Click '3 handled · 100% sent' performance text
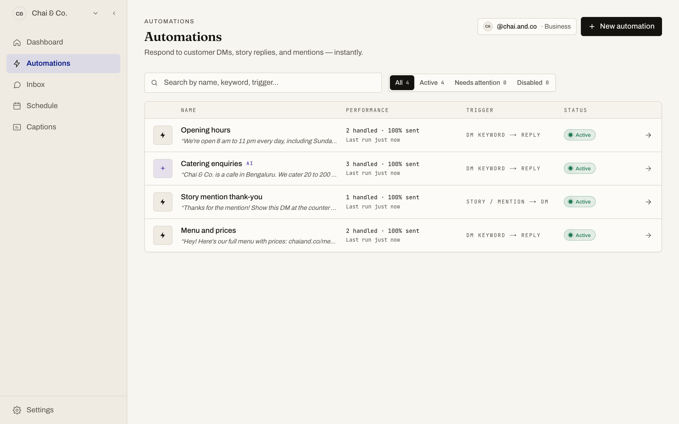This screenshot has height=424, width=679. 383,164
